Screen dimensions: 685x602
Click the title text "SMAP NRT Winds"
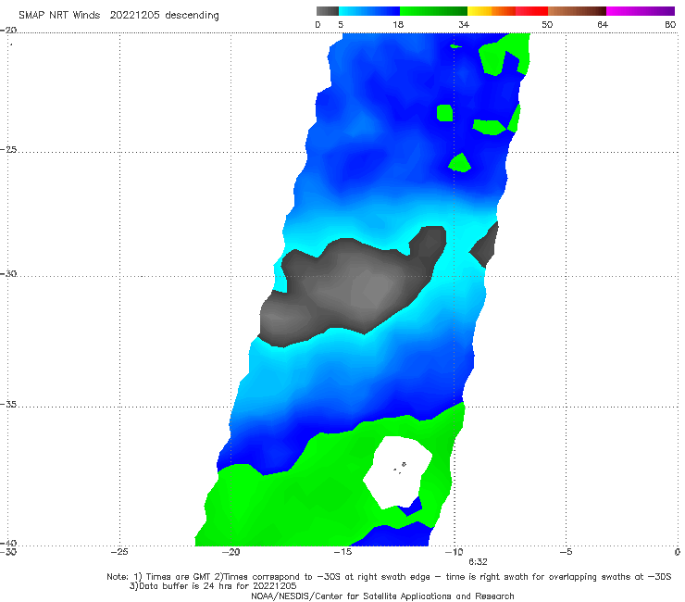(59, 16)
